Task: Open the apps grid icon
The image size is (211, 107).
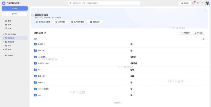Action: click(198, 3)
